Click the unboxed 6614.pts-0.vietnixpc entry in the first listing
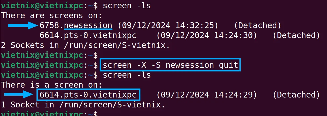Viewport: 327px width, 116px height. 88,35
